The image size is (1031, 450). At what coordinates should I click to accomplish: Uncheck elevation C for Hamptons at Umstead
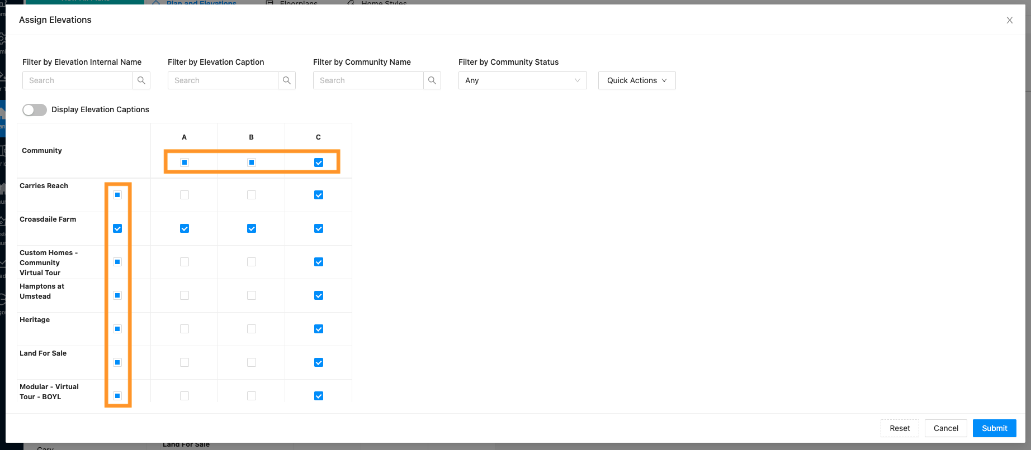point(319,295)
